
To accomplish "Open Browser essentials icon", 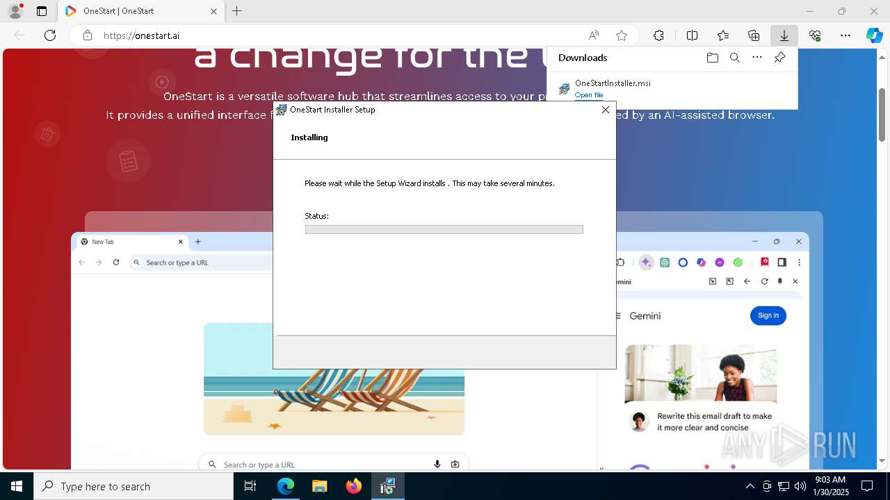I will point(815,35).
